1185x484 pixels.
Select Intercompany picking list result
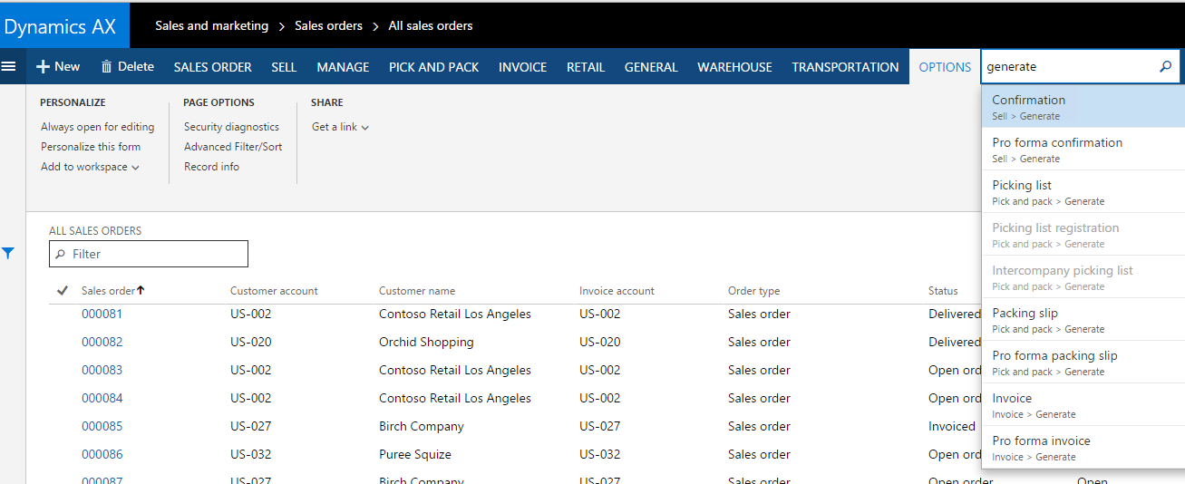[1083, 277]
